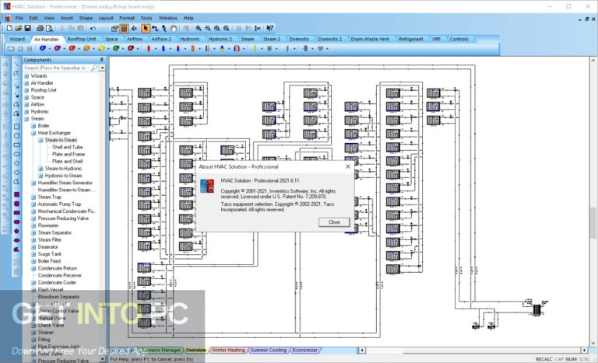
Task: Collapse the Steam tree node
Action: tap(26, 119)
